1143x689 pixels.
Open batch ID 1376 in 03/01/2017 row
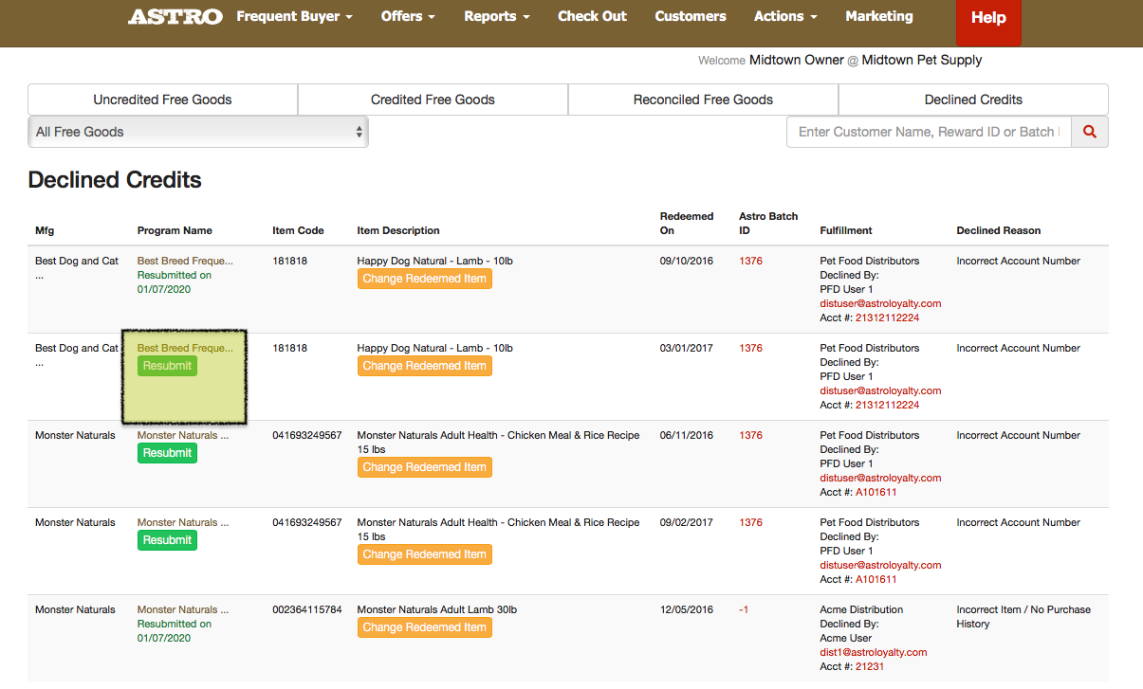pyautogui.click(x=750, y=348)
